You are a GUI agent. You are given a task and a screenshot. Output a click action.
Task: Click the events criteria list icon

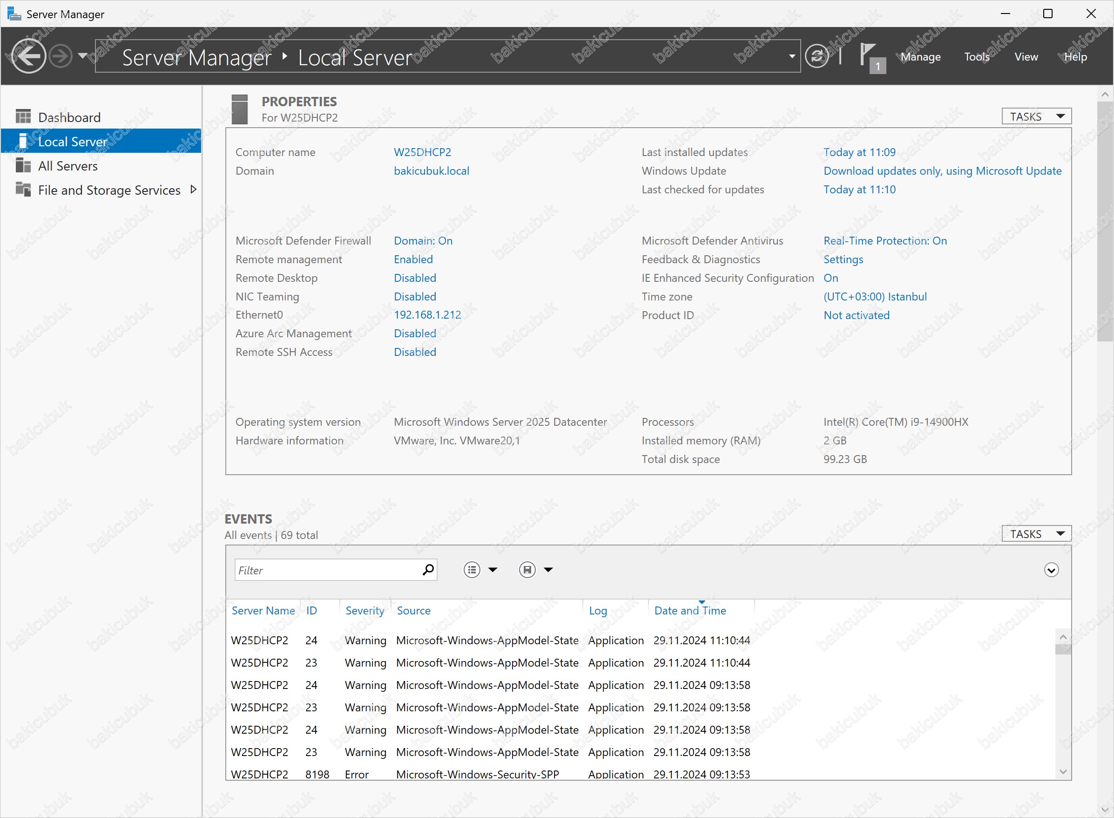click(472, 570)
